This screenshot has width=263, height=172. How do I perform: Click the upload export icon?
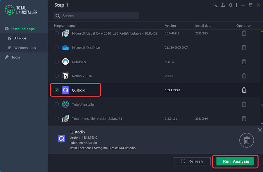click(x=223, y=5)
